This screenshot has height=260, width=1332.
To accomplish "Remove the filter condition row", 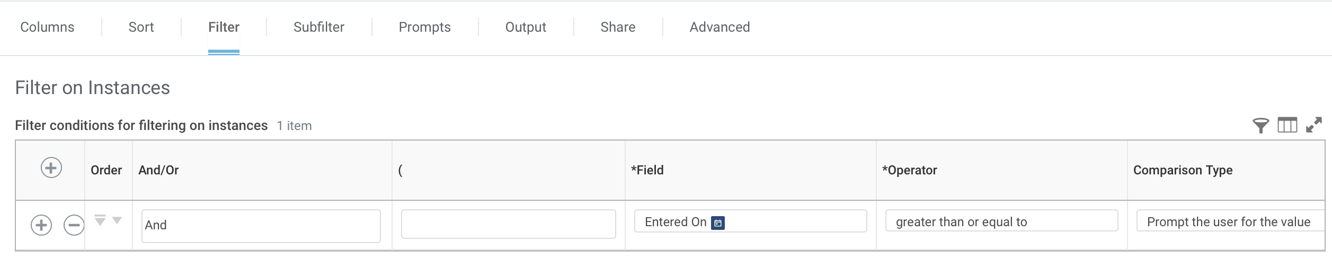I will pos(74,225).
